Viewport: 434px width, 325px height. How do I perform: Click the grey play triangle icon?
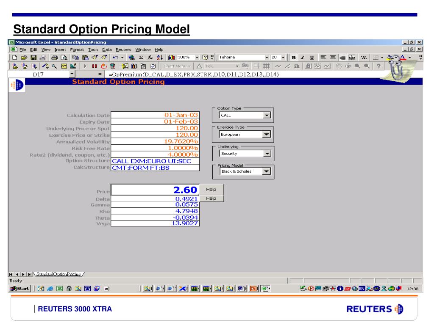coord(85,66)
